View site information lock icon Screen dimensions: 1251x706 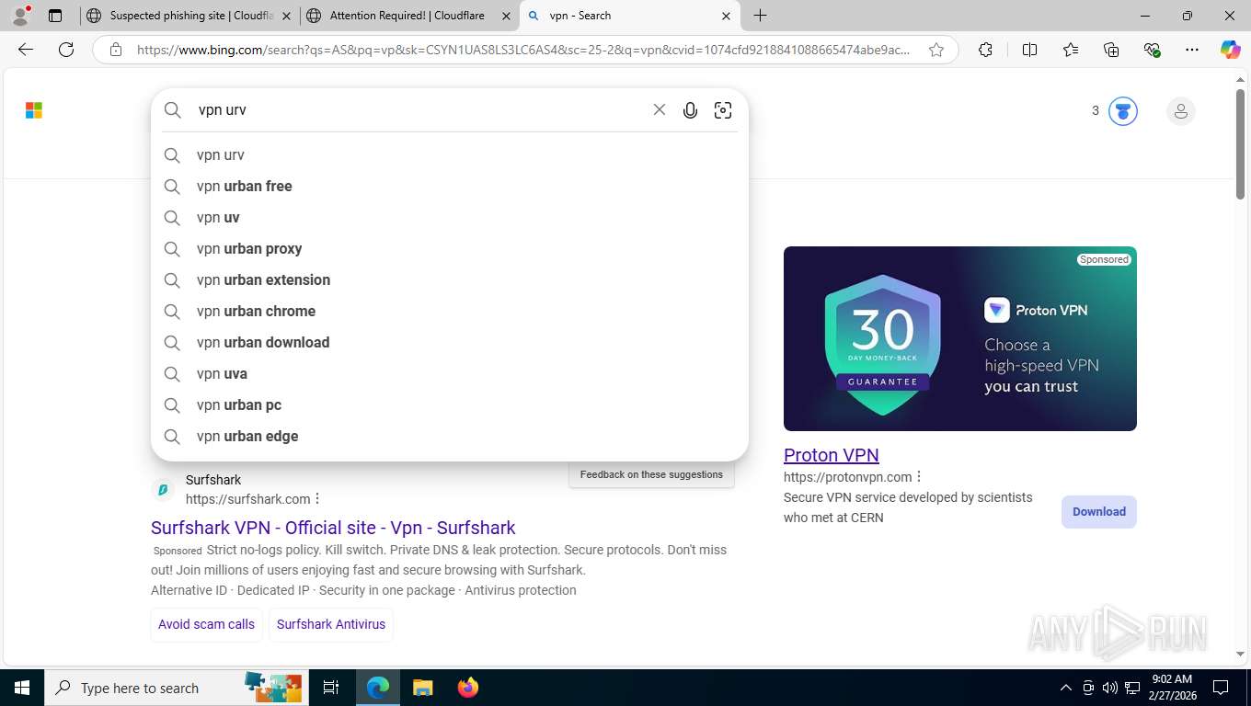[116, 50]
